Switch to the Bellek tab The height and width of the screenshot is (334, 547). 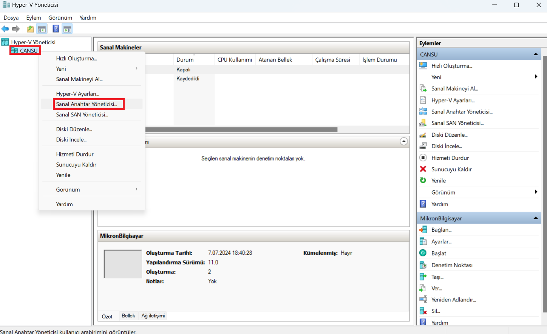pos(128,315)
